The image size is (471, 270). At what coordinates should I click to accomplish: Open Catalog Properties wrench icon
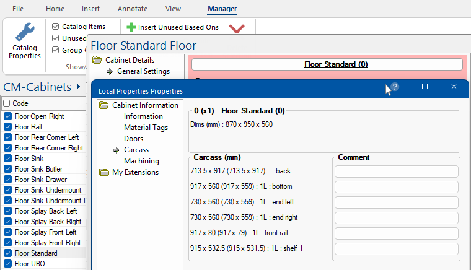[25, 32]
